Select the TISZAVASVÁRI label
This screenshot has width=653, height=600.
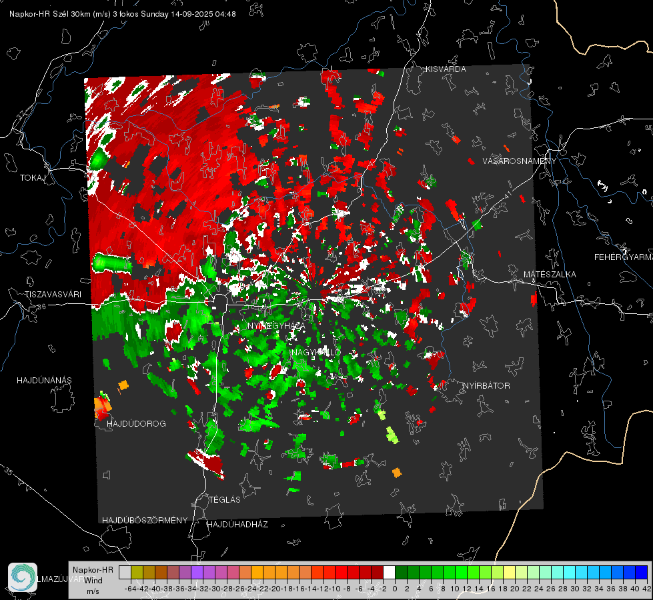pos(53,295)
